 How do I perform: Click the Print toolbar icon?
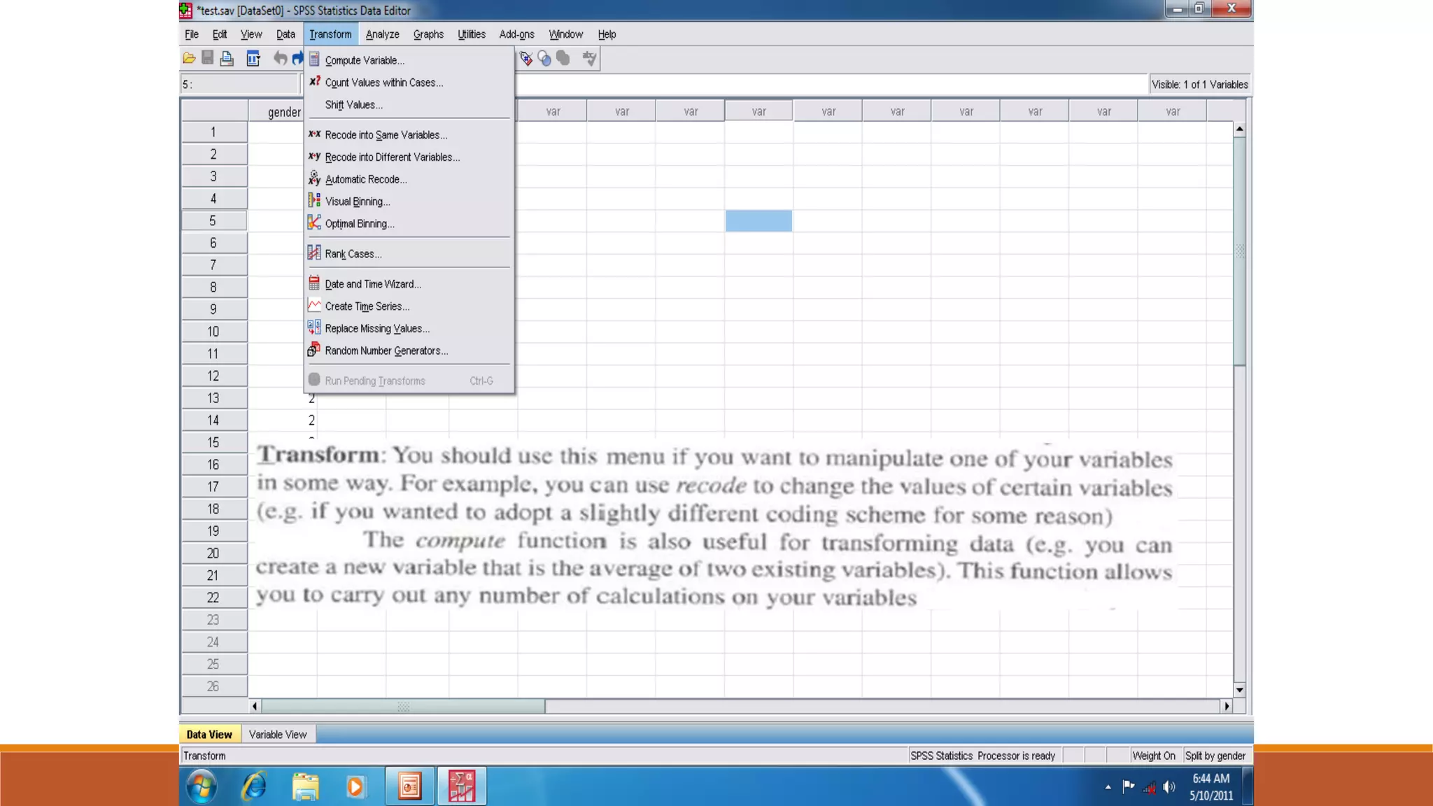(x=227, y=59)
